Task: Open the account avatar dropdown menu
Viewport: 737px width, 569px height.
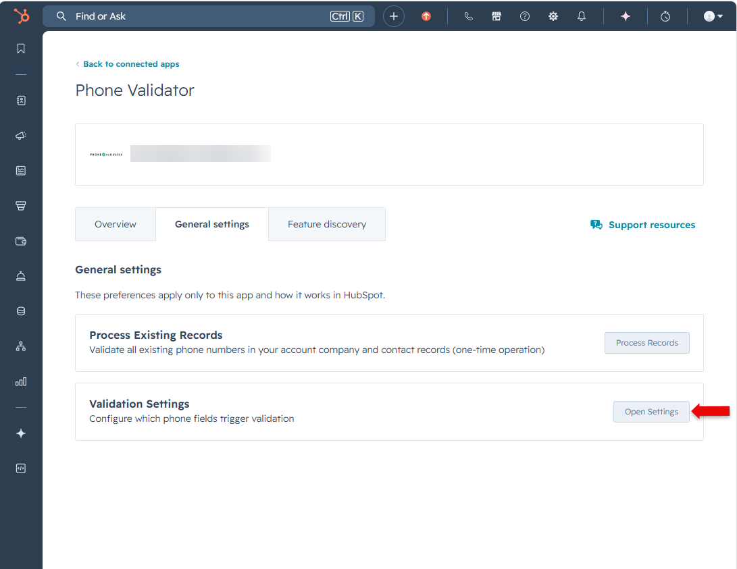Action: (x=713, y=16)
